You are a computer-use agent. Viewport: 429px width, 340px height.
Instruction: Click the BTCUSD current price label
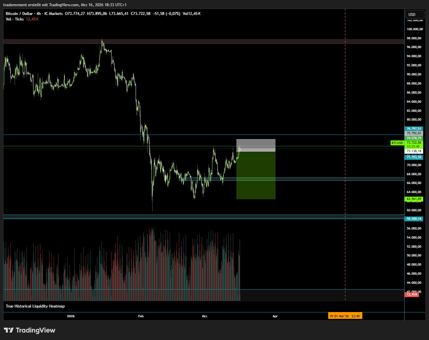(397, 143)
